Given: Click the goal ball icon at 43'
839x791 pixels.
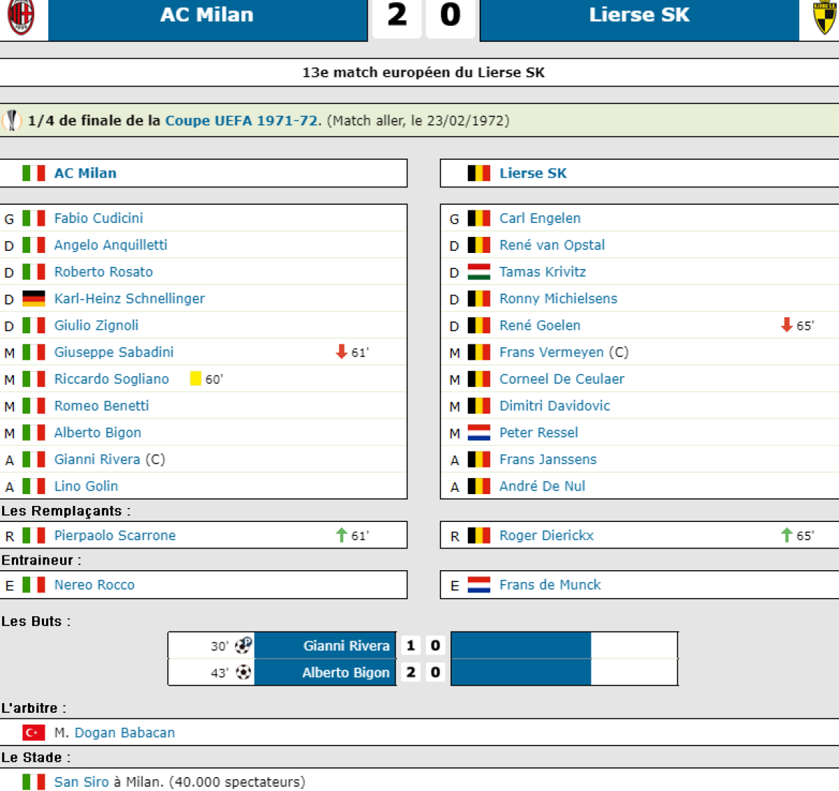Looking at the screenshot, I should click(243, 672).
